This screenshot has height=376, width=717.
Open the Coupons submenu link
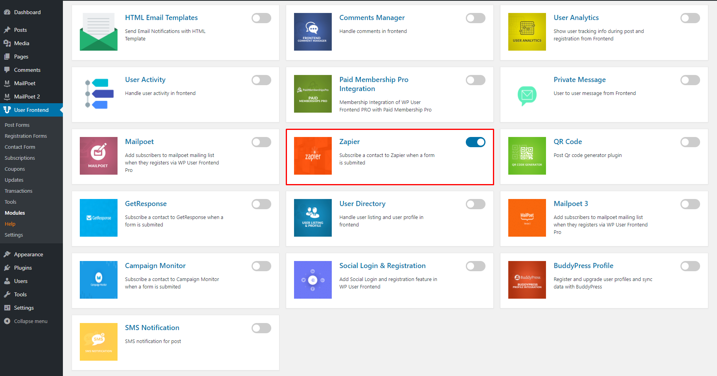pos(15,169)
